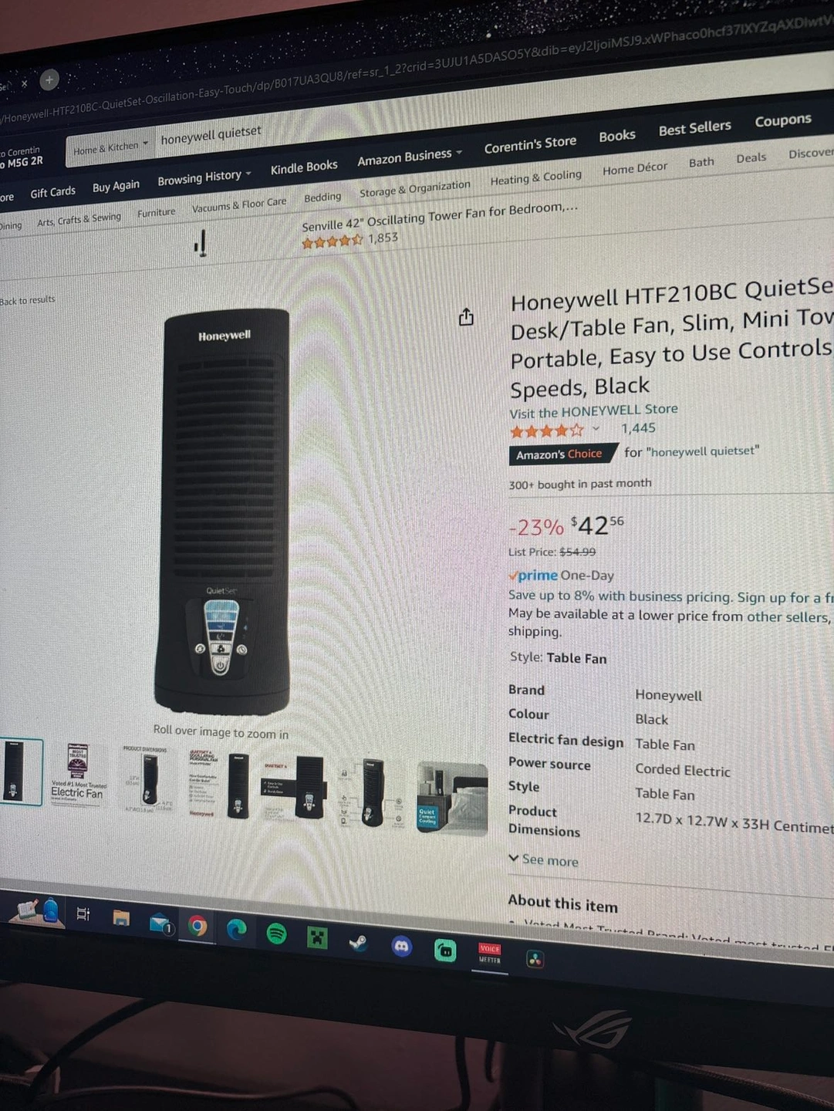The image size is (834, 1111).
Task: Open Microsoft Edge from the taskbar
Action: coord(237,930)
